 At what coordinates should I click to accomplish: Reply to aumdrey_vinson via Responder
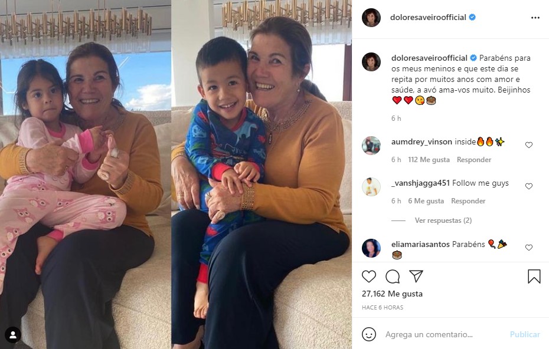point(473,159)
